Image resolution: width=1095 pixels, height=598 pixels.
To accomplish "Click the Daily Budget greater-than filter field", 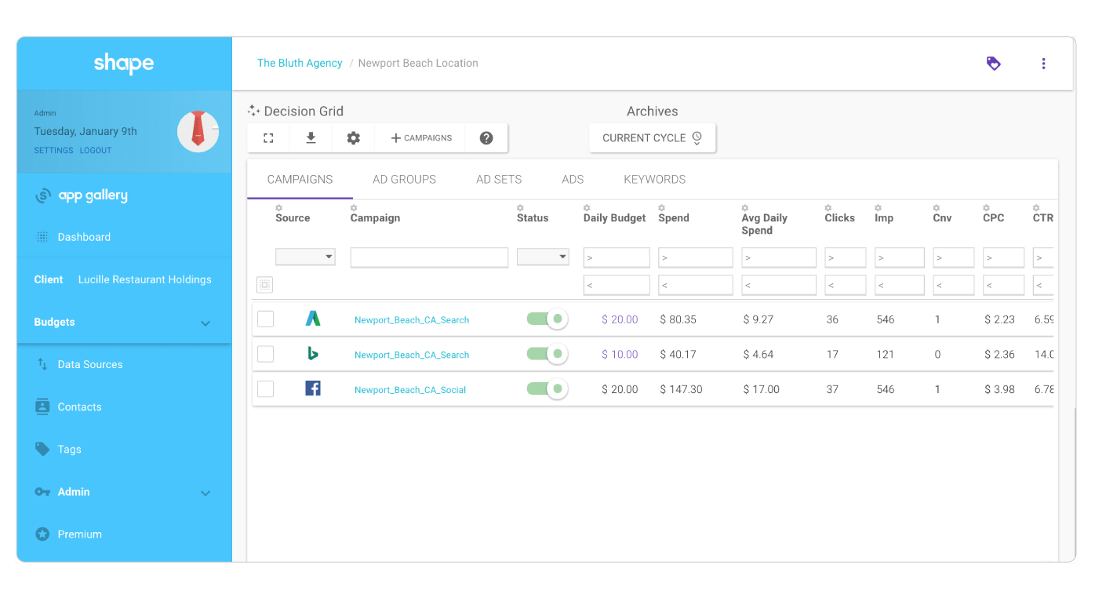I will click(617, 257).
